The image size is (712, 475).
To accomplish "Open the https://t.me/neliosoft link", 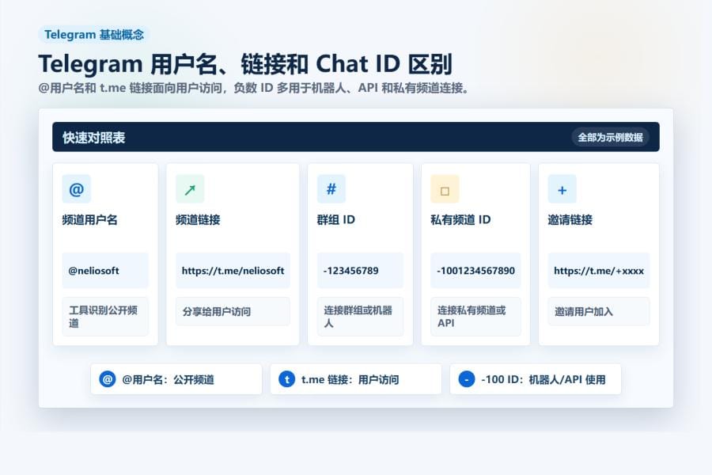I will (233, 271).
